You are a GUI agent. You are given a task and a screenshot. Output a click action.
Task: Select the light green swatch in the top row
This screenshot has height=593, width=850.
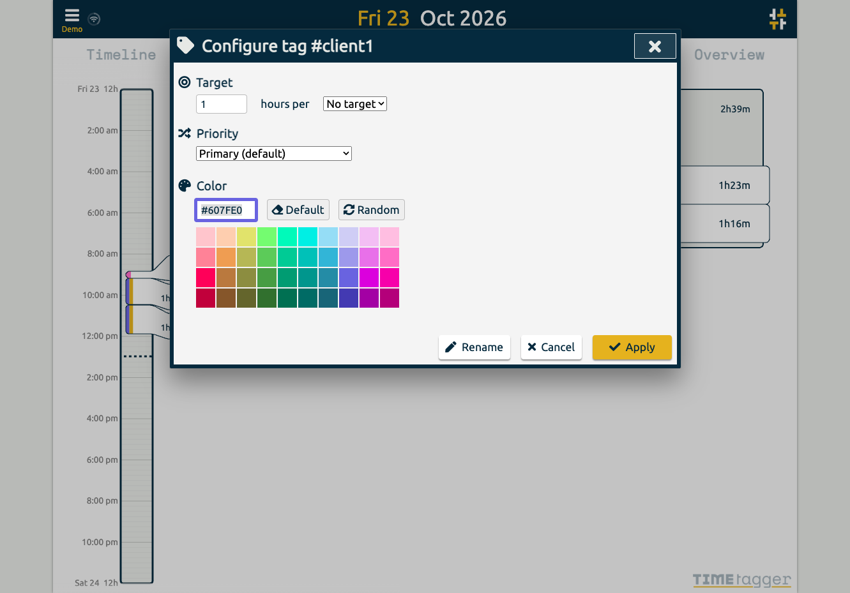point(267,237)
